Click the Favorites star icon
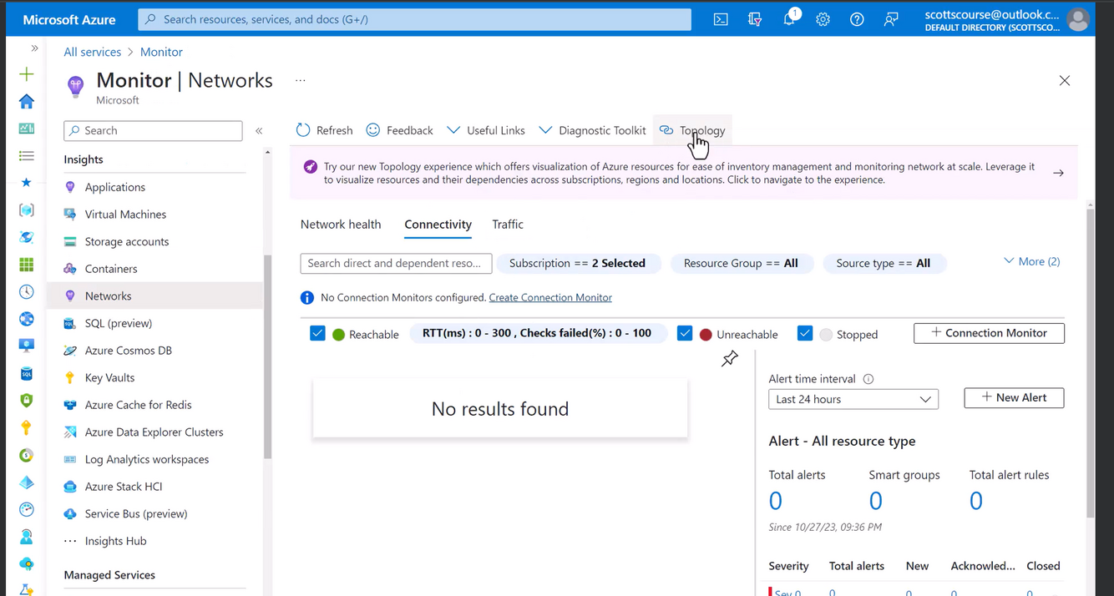Viewport: 1114px width, 596px height. [27, 183]
